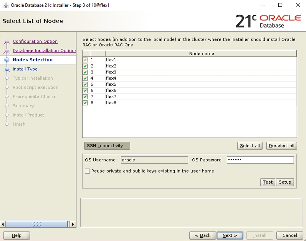Open the Configuration Option step
306x241 pixels.
click(35, 41)
